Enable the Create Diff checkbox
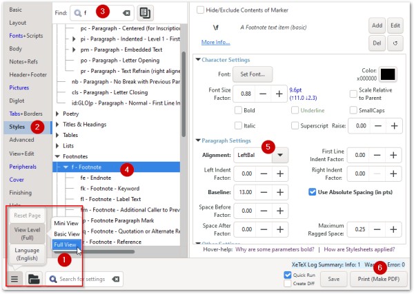 [288, 284]
